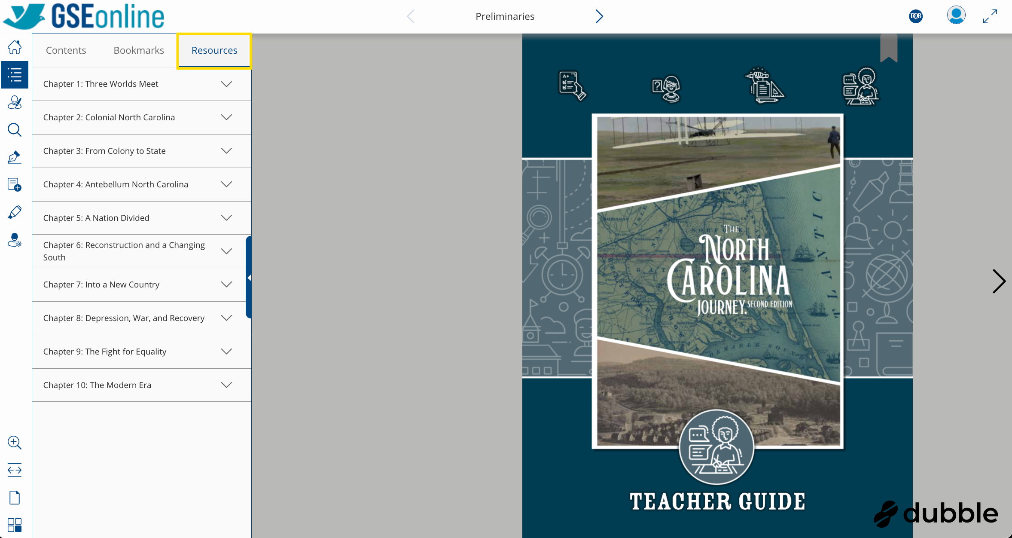The height and width of the screenshot is (538, 1012).
Task: Expand Chapter 3 with its chevron
Action: click(x=226, y=151)
